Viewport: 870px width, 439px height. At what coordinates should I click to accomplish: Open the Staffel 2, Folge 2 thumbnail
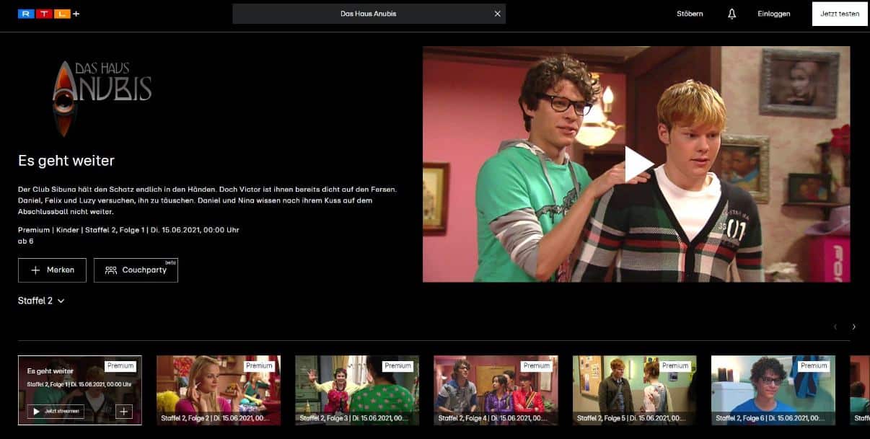coord(219,390)
